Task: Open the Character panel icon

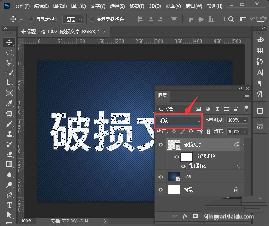Action: click(x=260, y=72)
